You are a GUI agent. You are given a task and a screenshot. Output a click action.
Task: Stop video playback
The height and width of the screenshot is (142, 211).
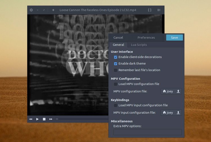tap(44, 119)
